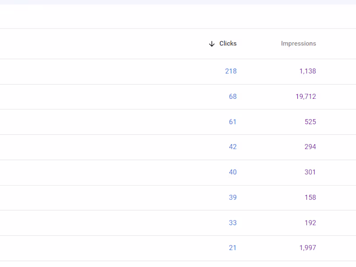
Task: Click the blank left cell of the 218-clicks row
Action: 89,71
